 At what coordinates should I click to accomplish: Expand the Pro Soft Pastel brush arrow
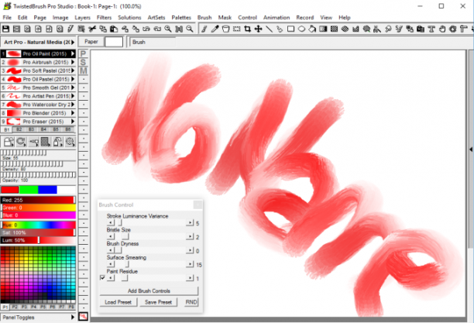73,70
